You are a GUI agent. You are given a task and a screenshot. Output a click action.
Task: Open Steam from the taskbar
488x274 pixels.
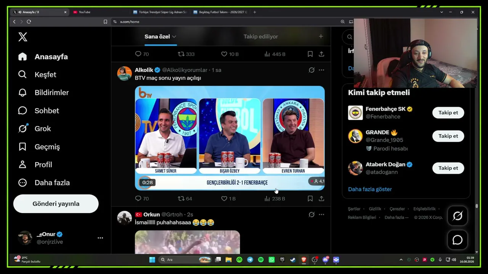(293, 260)
